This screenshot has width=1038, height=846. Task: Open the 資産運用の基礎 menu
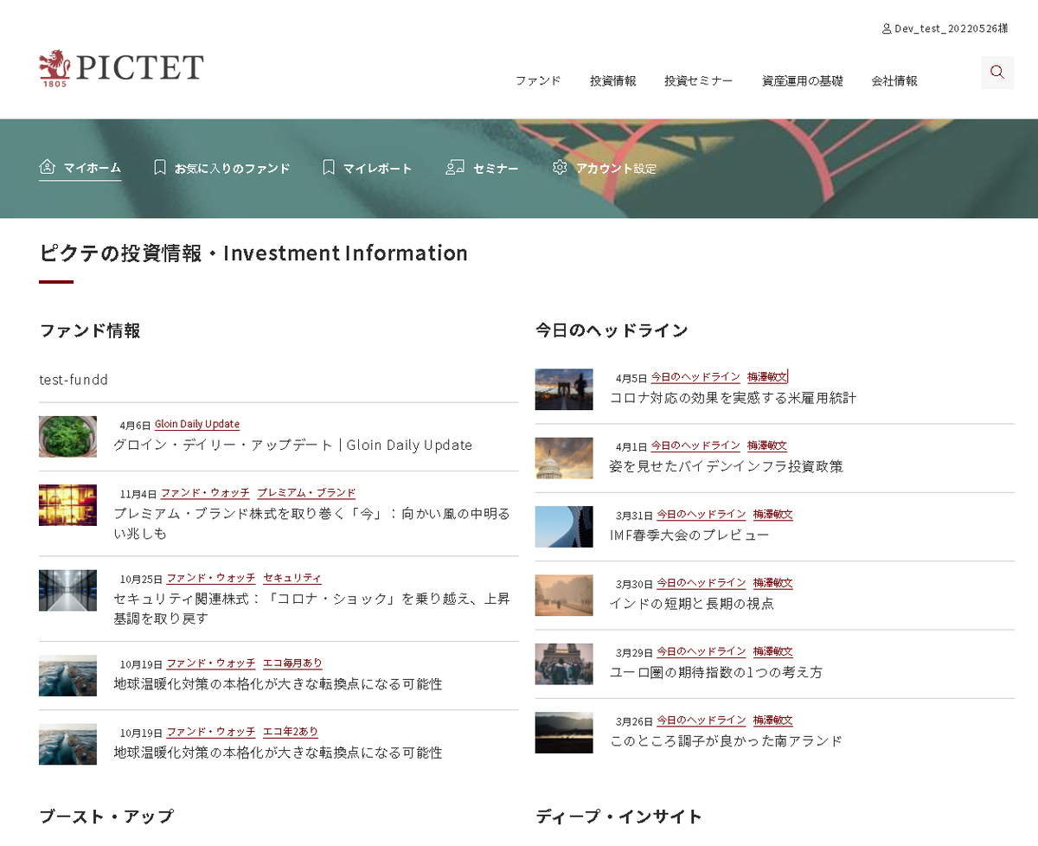pos(802,80)
